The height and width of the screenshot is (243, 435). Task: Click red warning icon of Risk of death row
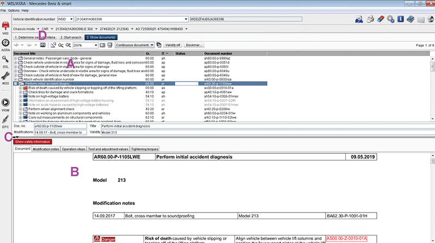[25, 88]
